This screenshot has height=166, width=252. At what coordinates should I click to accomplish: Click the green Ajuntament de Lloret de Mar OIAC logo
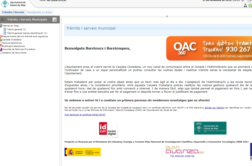(210, 128)
